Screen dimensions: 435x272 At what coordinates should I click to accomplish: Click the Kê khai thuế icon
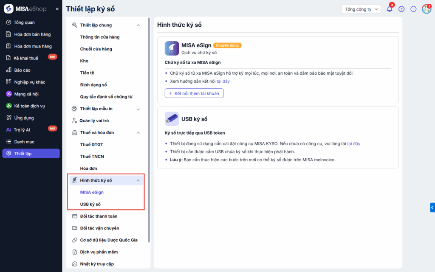click(x=8, y=58)
